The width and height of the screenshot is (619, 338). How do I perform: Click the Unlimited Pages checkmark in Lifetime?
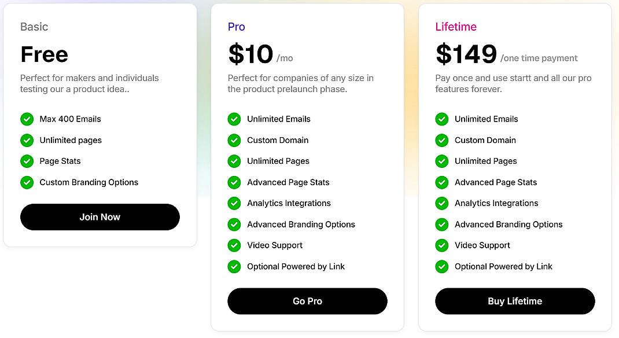pyautogui.click(x=441, y=161)
